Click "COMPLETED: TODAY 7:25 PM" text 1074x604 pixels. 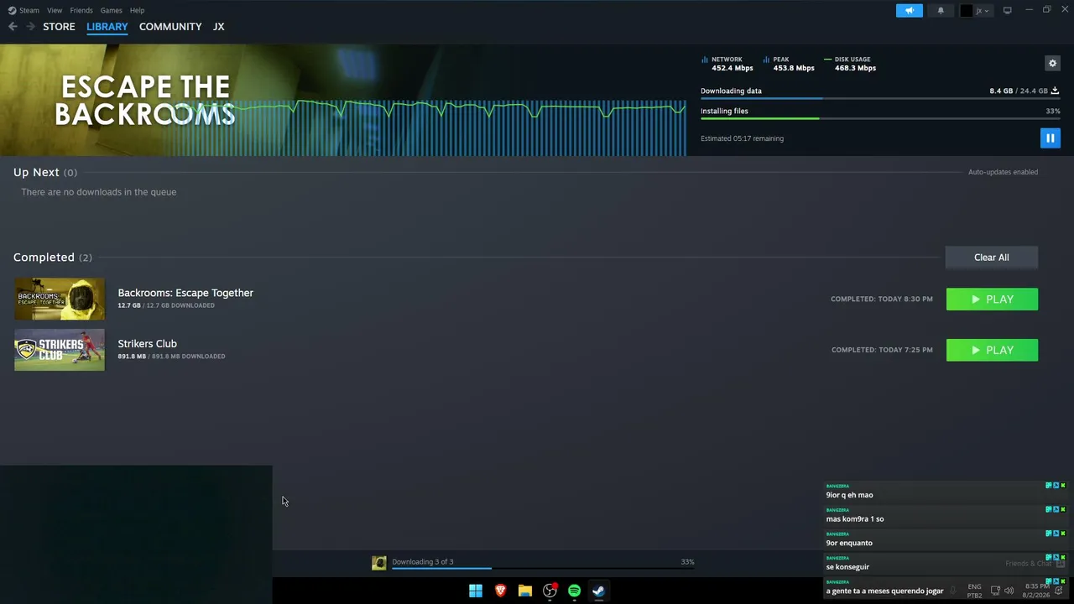click(882, 350)
